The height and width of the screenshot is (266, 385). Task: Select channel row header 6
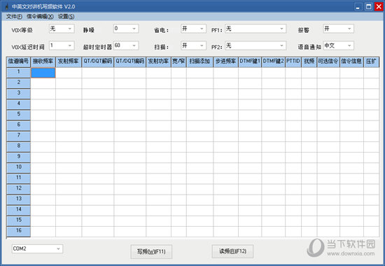[18, 125]
